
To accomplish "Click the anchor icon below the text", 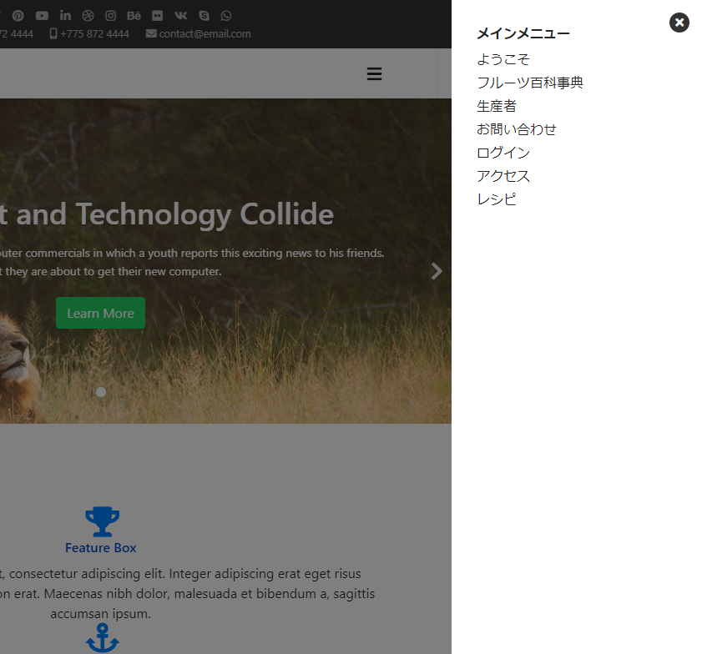I will (x=101, y=638).
